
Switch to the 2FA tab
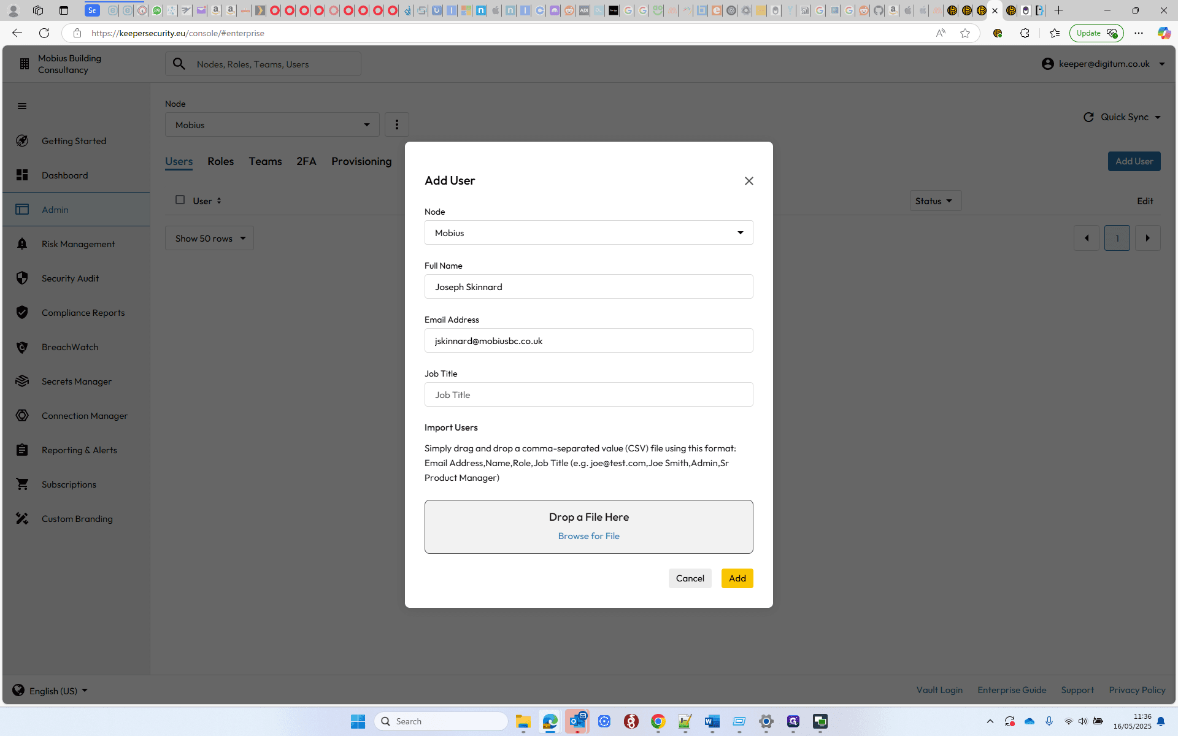306,161
